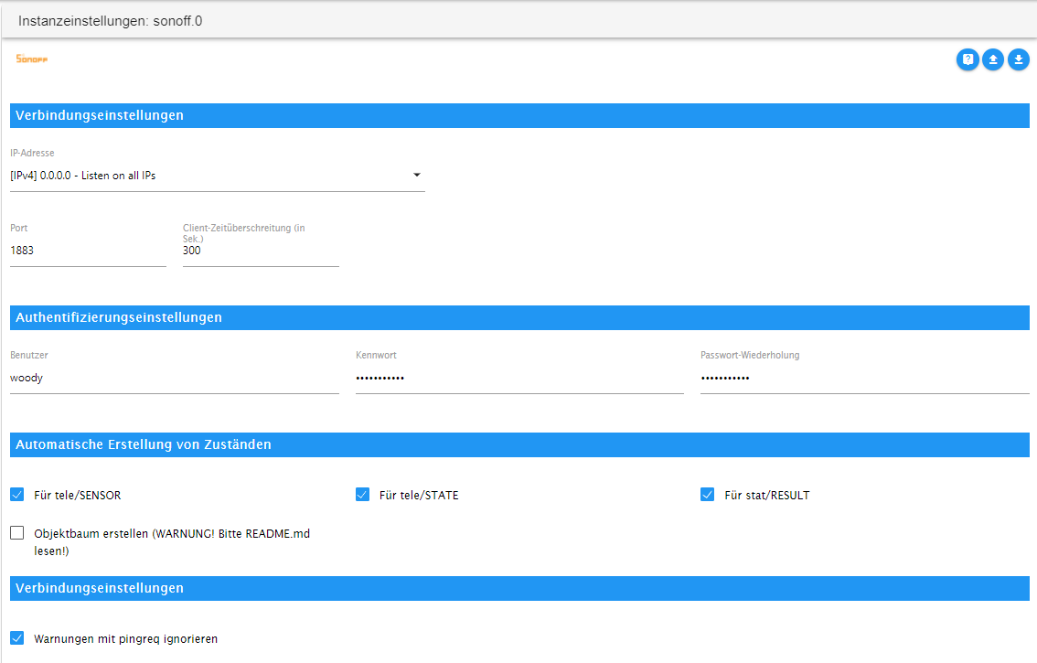
Task: Enable Objektbaum erstellen checkbox
Action: [x=17, y=532]
